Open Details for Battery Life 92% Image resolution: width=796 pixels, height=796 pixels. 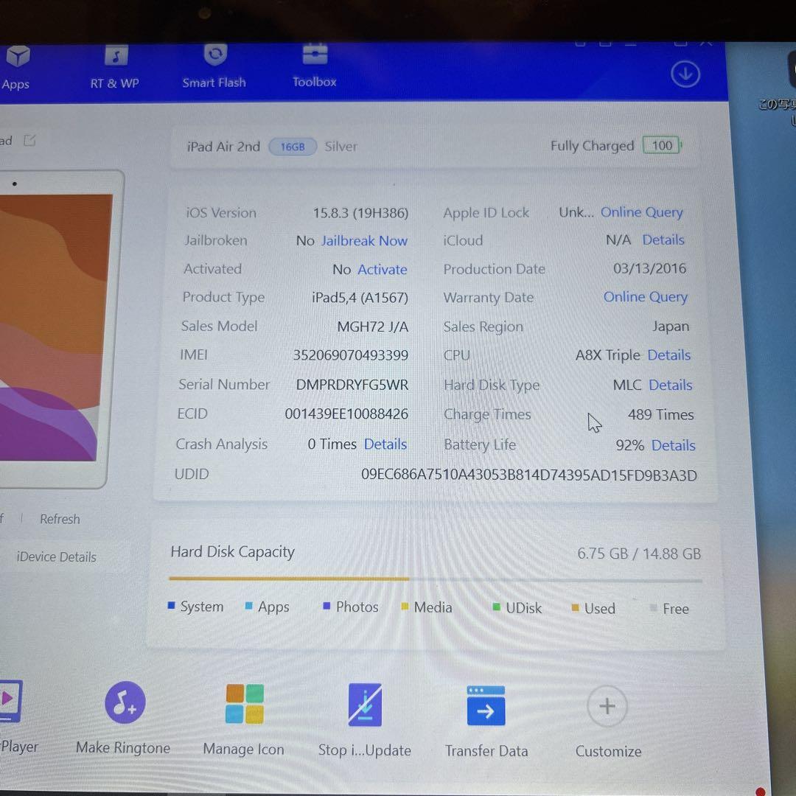[674, 445]
